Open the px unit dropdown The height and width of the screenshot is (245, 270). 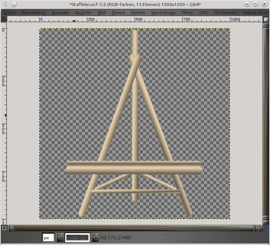point(59,238)
